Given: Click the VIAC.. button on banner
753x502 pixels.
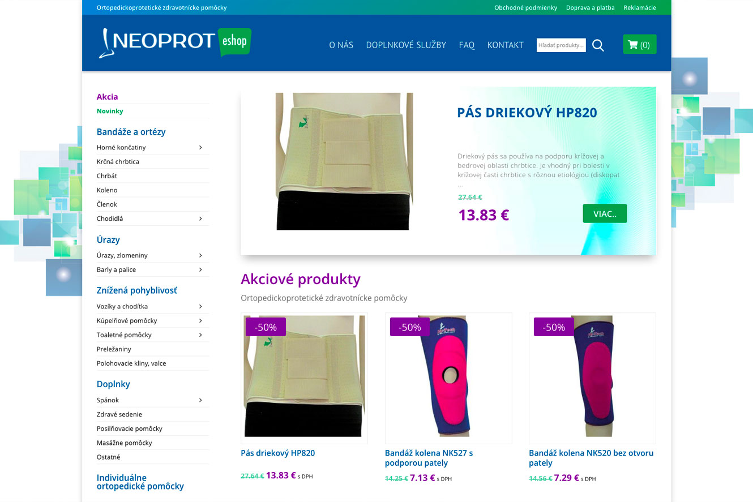Looking at the screenshot, I should pyautogui.click(x=605, y=214).
